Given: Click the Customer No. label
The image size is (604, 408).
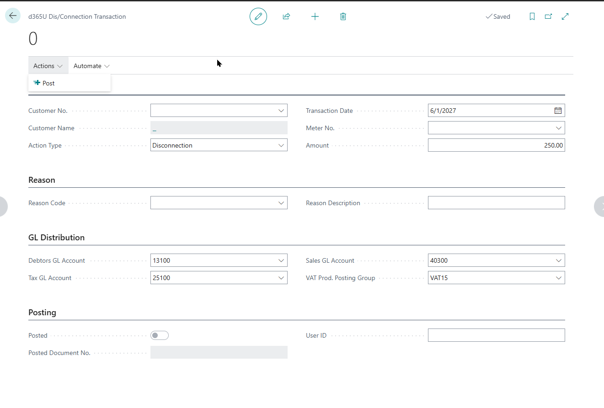Looking at the screenshot, I should (48, 111).
